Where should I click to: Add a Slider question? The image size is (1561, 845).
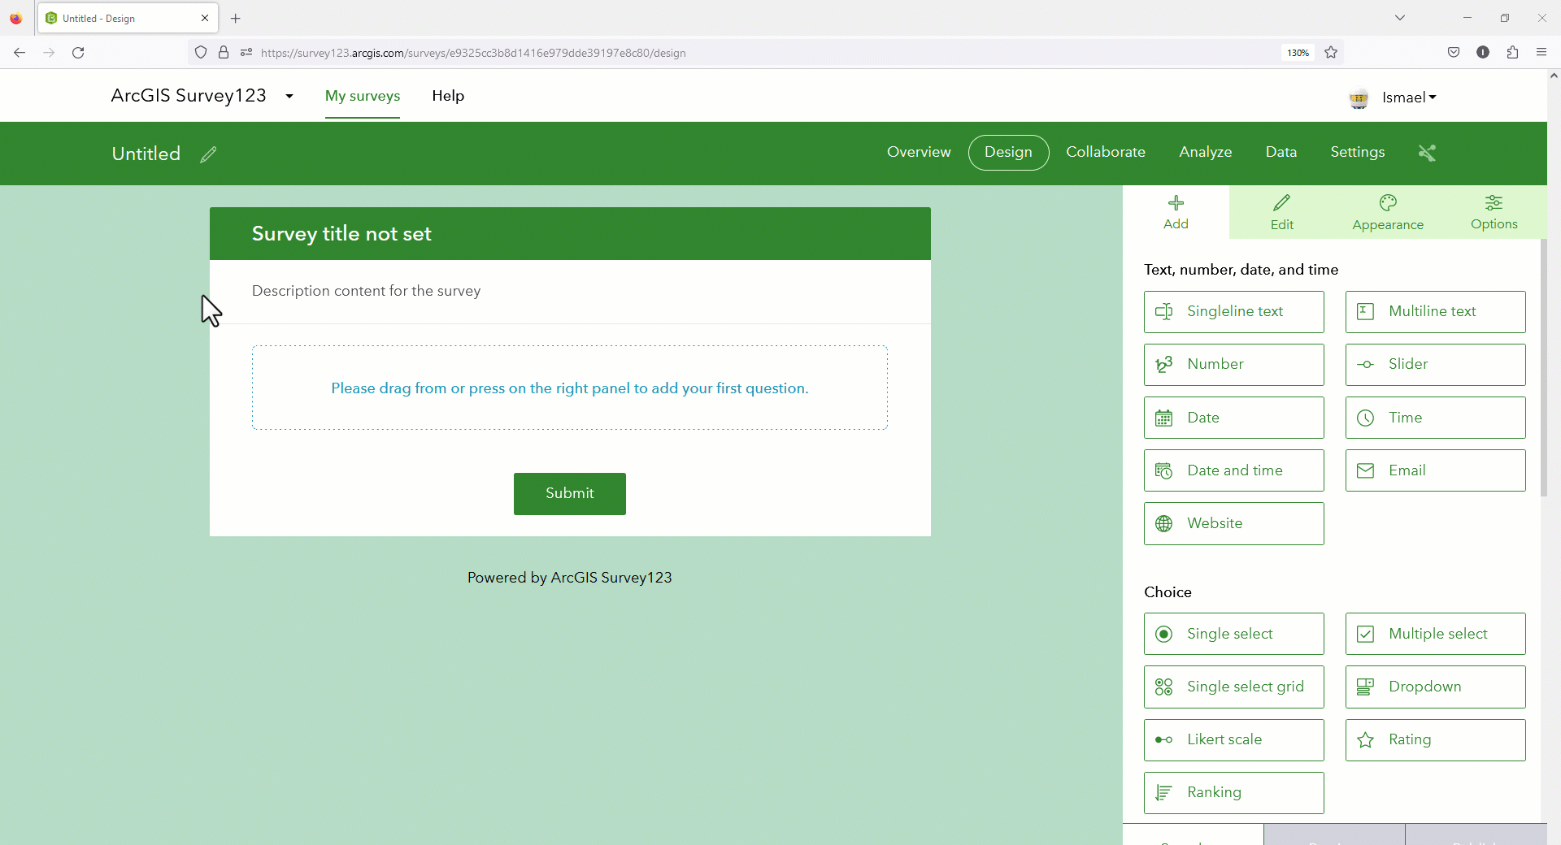[1435, 365]
